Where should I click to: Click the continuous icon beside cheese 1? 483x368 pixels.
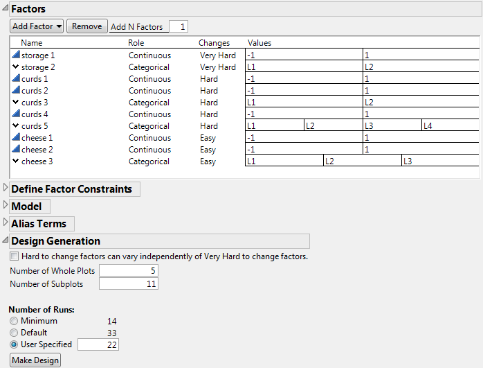click(15, 138)
